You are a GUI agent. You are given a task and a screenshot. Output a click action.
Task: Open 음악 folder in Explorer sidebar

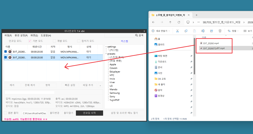click(x=158, y=90)
